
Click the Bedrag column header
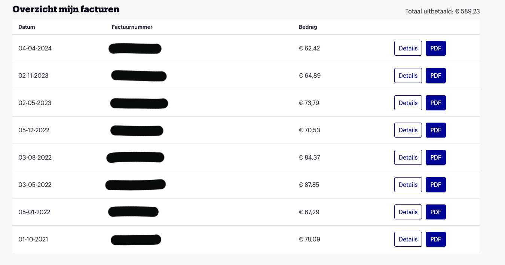308,27
